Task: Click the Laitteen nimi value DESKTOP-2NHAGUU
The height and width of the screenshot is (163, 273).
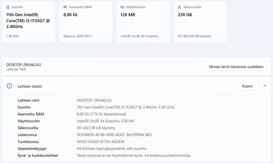Action: [94, 100]
